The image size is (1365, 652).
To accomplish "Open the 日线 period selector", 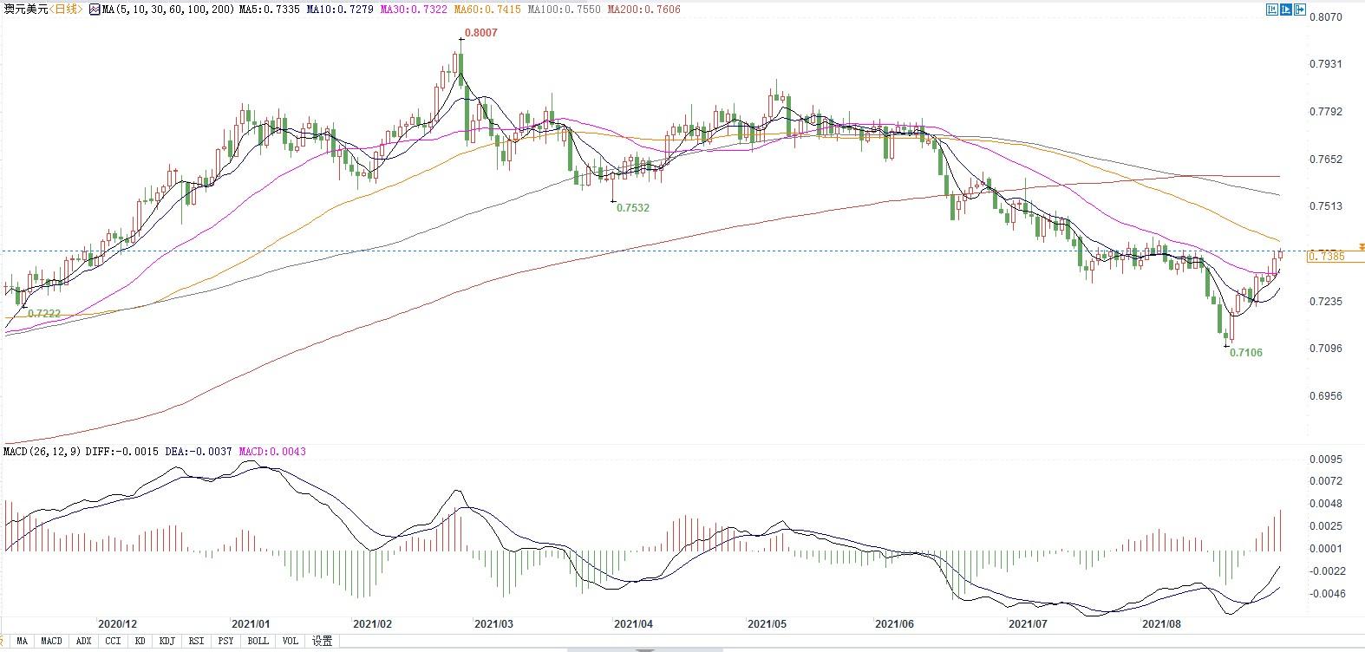I will 66,10.
